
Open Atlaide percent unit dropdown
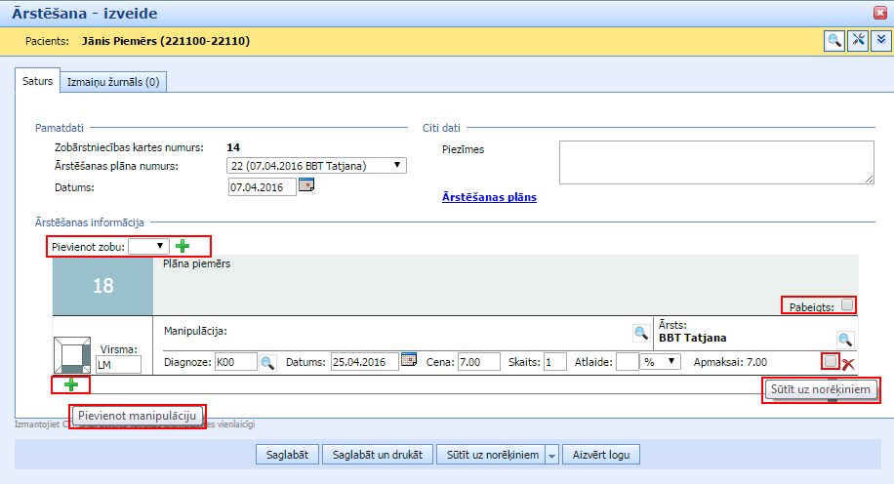coord(661,362)
